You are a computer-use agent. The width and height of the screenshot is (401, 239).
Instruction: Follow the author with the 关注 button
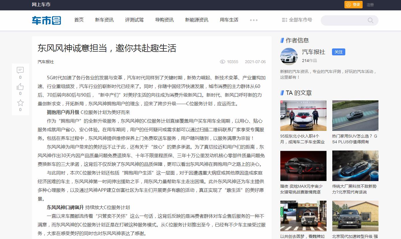pyautogui.click(x=338, y=52)
